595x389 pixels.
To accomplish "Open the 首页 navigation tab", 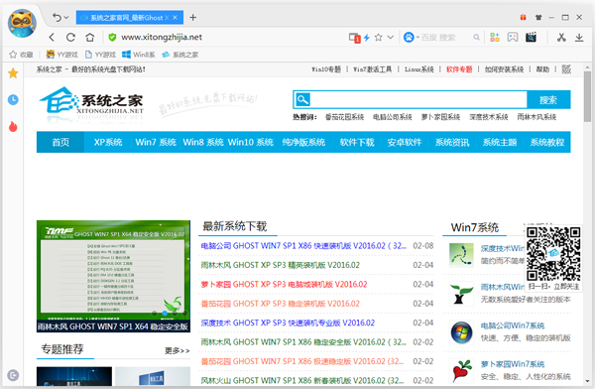I will click(x=60, y=142).
